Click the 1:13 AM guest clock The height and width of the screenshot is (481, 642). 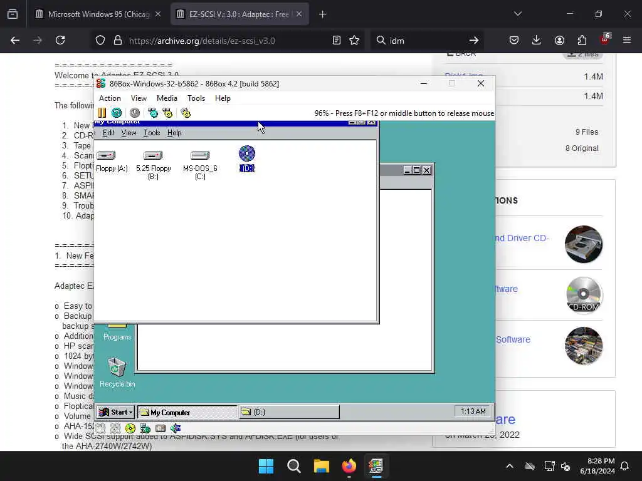tap(473, 411)
